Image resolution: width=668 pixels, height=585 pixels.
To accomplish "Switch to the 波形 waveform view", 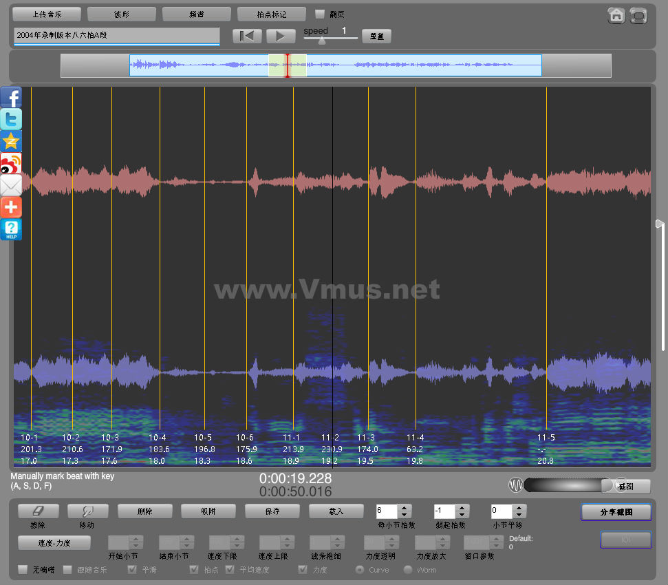I will point(122,14).
